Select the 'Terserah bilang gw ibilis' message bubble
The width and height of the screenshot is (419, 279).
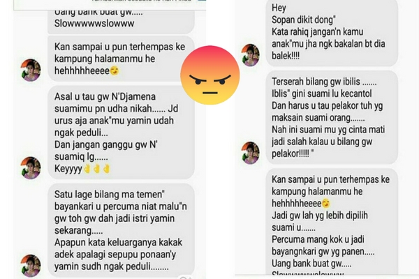pyautogui.click(x=332, y=117)
